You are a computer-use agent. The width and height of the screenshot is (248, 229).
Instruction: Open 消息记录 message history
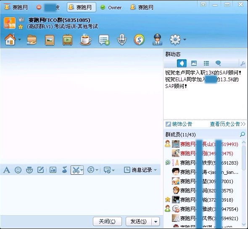(138, 170)
